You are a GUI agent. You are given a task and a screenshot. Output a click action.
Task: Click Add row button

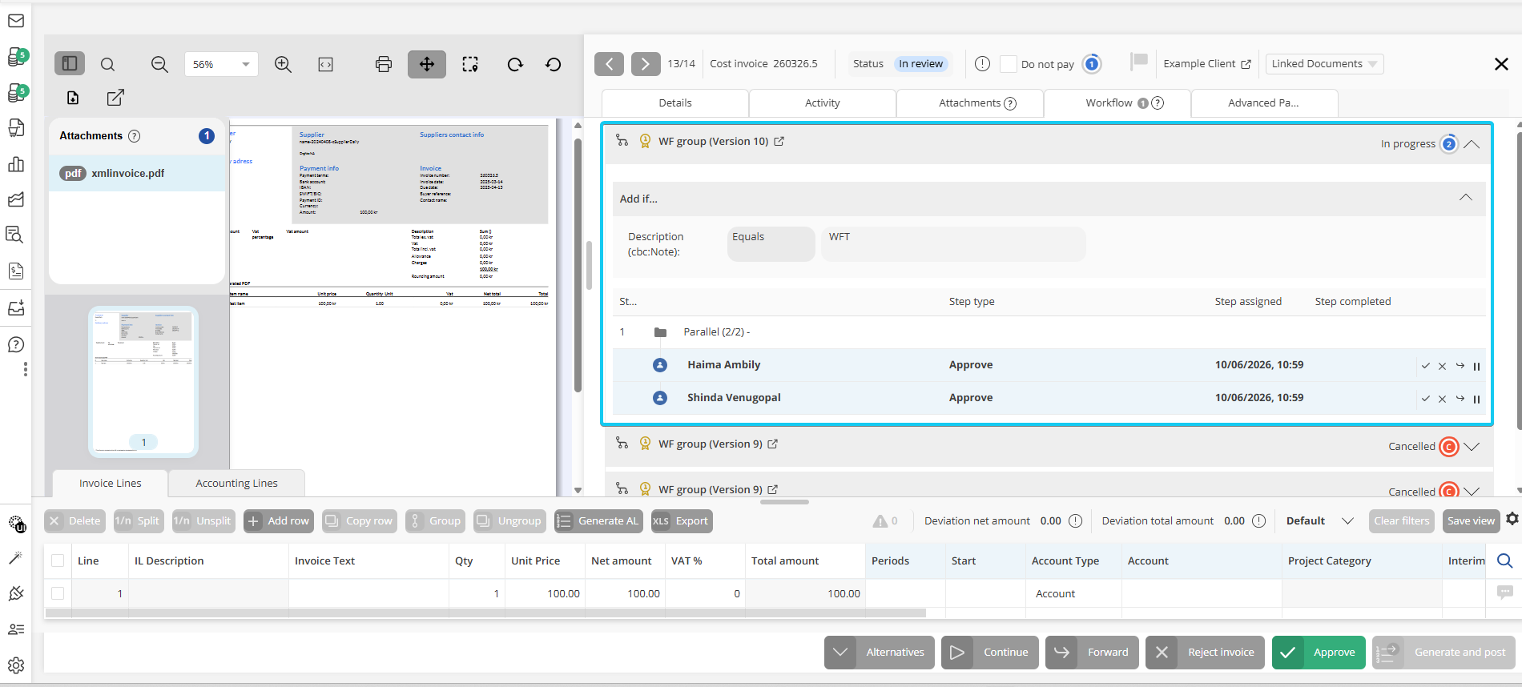[x=279, y=521]
